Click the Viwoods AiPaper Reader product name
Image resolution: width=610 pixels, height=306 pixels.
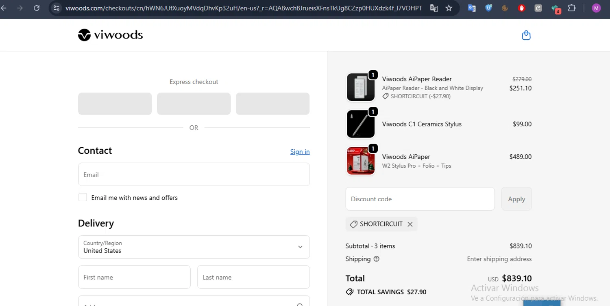(x=417, y=79)
